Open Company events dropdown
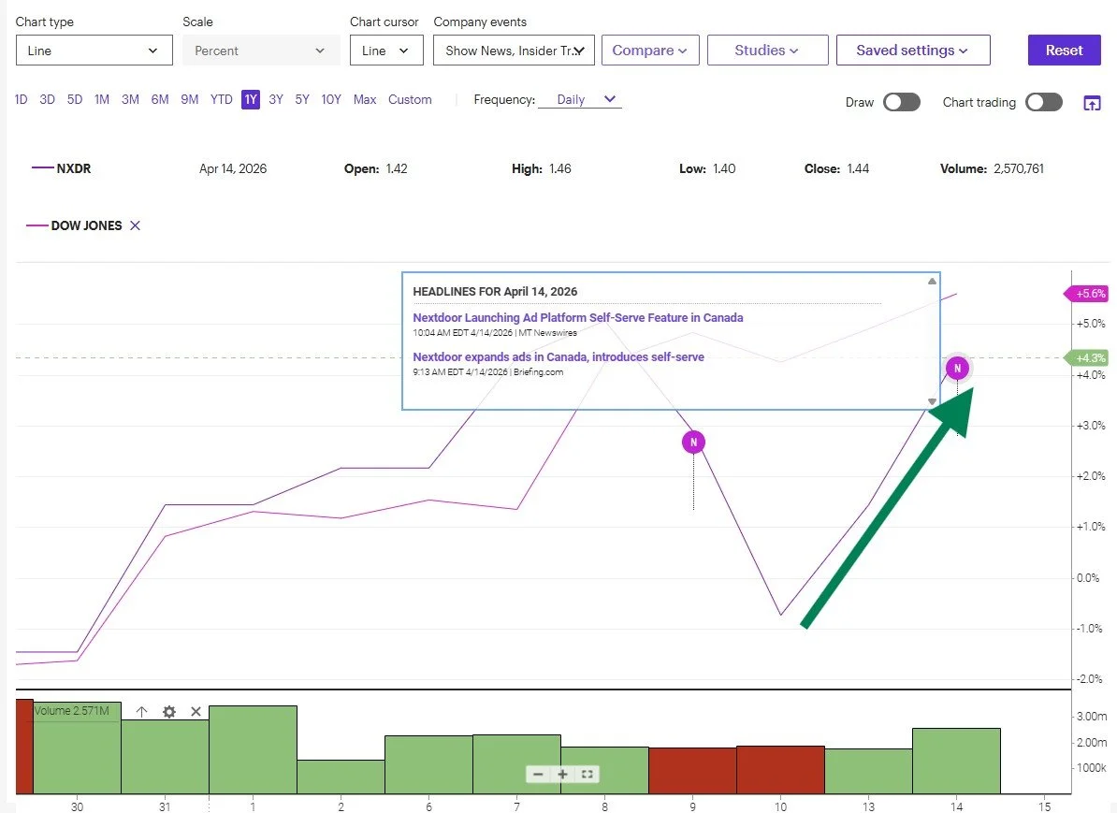 point(514,51)
